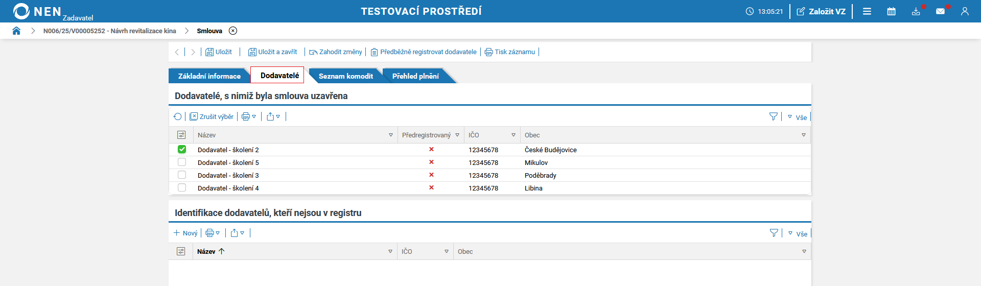Image resolution: width=981 pixels, height=286 pixels.
Task: Open the messages envelope icon
Action: 940,11
